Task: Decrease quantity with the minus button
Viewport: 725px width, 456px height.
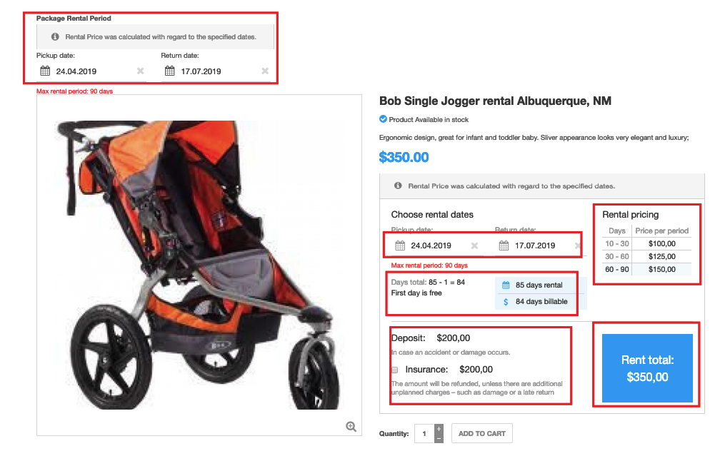Action: click(x=439, y=437)
